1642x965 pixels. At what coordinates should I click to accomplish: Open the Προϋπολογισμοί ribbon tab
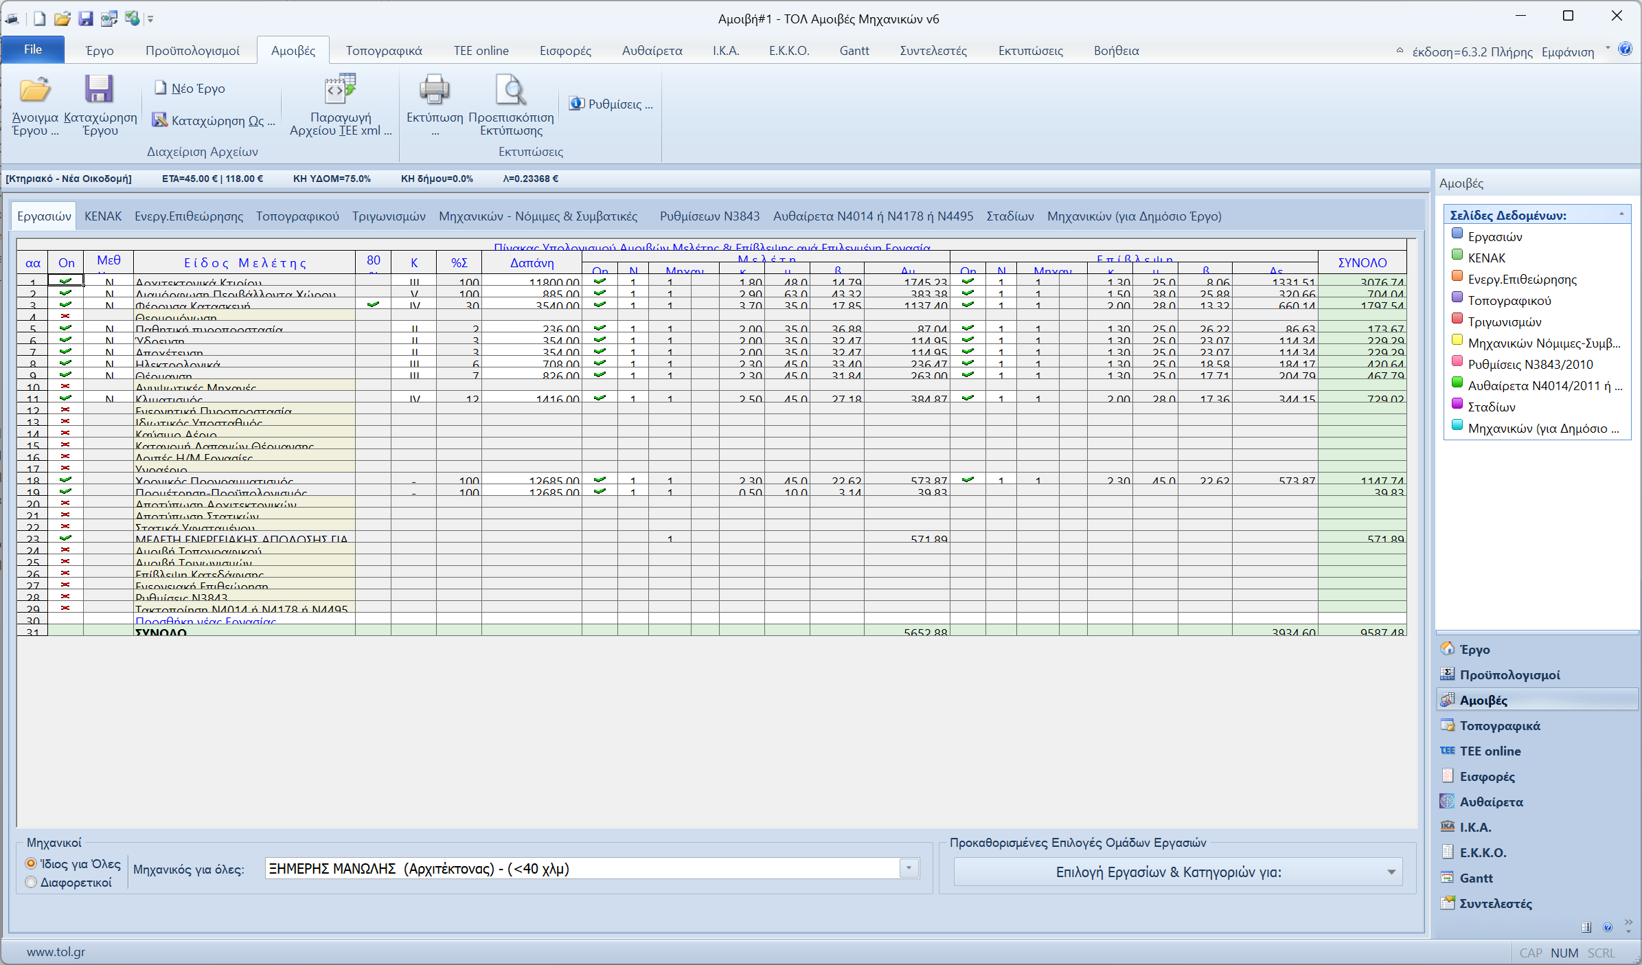[192, 51]
